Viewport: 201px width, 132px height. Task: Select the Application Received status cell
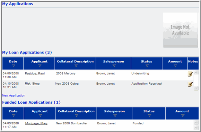point(147,84)
